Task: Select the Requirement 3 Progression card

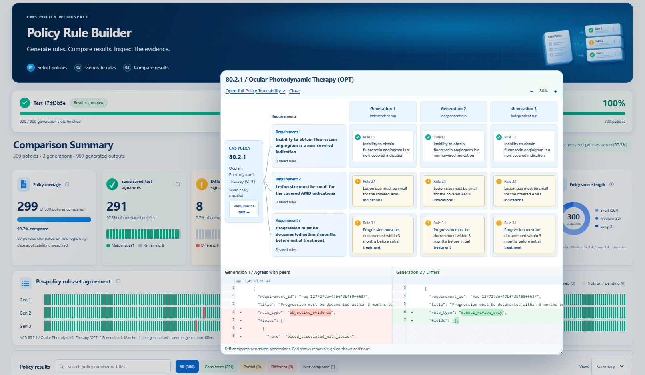Action: click(x=308, y=235)
